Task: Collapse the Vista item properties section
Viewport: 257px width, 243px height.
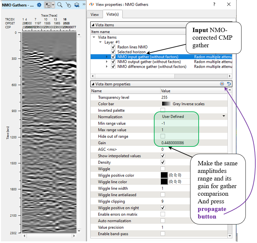Action: point(93,84)
